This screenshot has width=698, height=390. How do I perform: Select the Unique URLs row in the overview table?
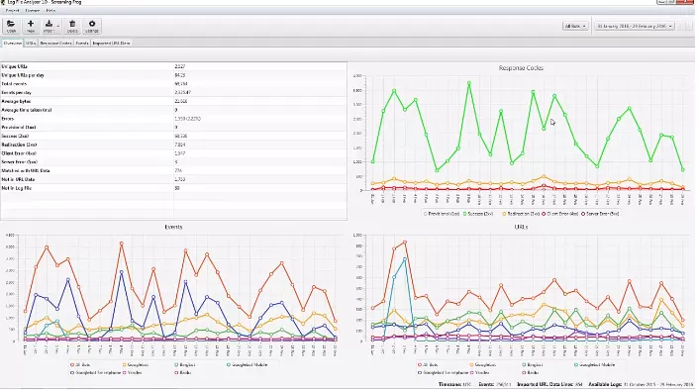[x=173, y=66]
